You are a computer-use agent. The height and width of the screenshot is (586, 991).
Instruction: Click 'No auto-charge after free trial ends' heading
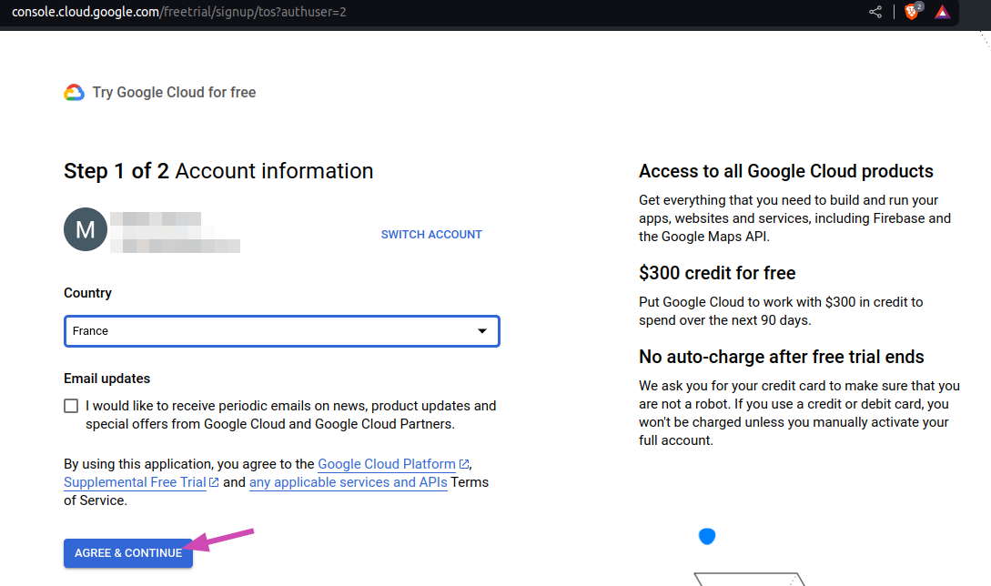click(x=781, y=358)
